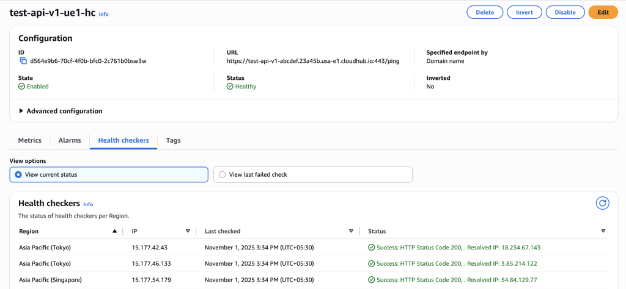Sort by Status column arrow

(603, 231)
